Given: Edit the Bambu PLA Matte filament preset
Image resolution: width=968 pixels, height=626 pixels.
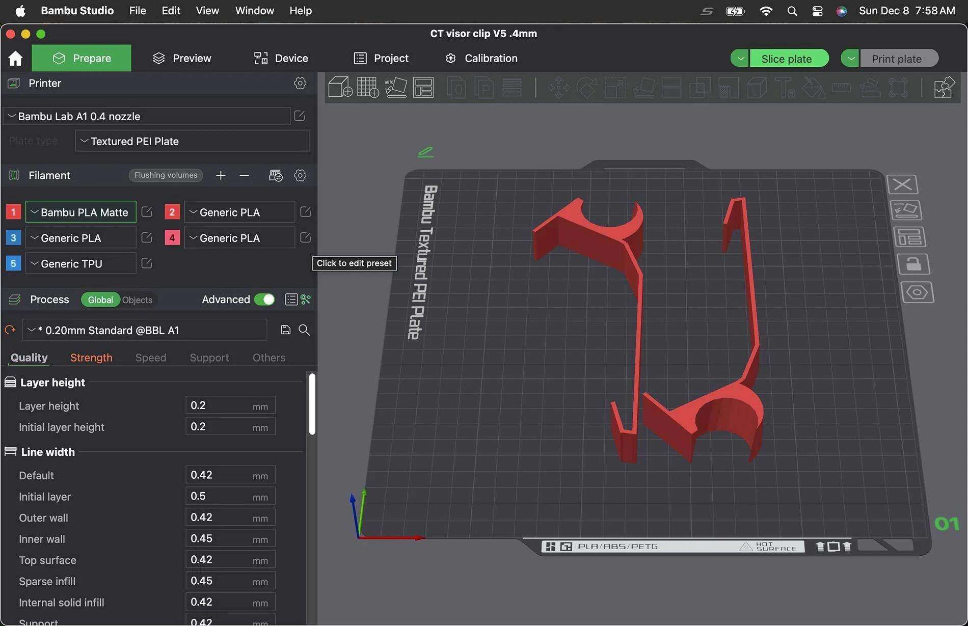Looking at the screenshot, I should (147, 212).
